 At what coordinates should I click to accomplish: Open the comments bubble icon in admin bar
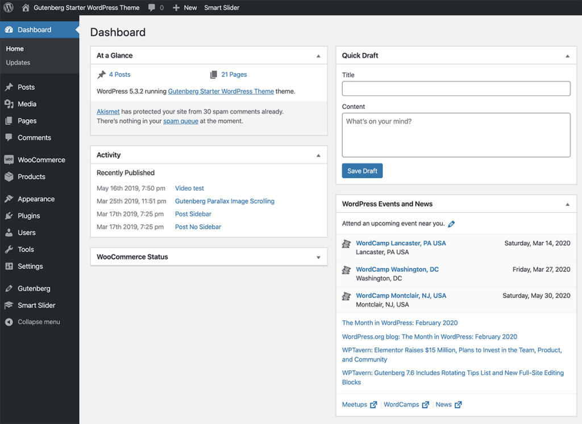click(151, 7)
